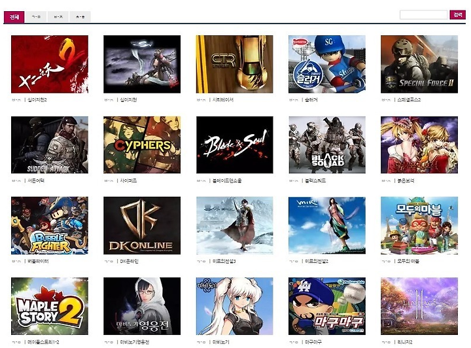471x348 pixels.
Task: Click the 사이퍼즈 title text
Action: (x=128, y=181)
